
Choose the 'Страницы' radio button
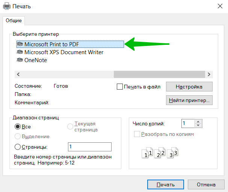[18, 147]
